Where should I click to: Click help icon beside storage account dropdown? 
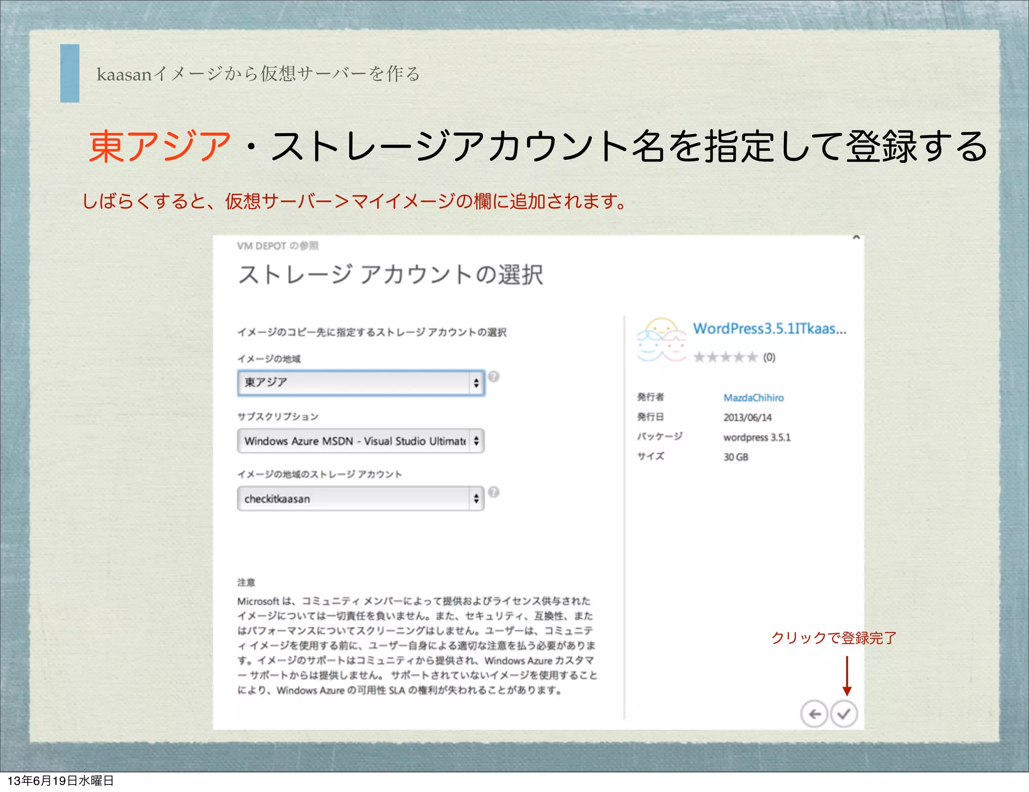tap(494, 492)
